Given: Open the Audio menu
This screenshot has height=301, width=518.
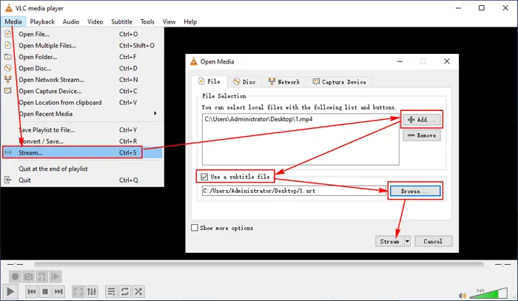Looking at the screenshot, I should coord(71,21).
